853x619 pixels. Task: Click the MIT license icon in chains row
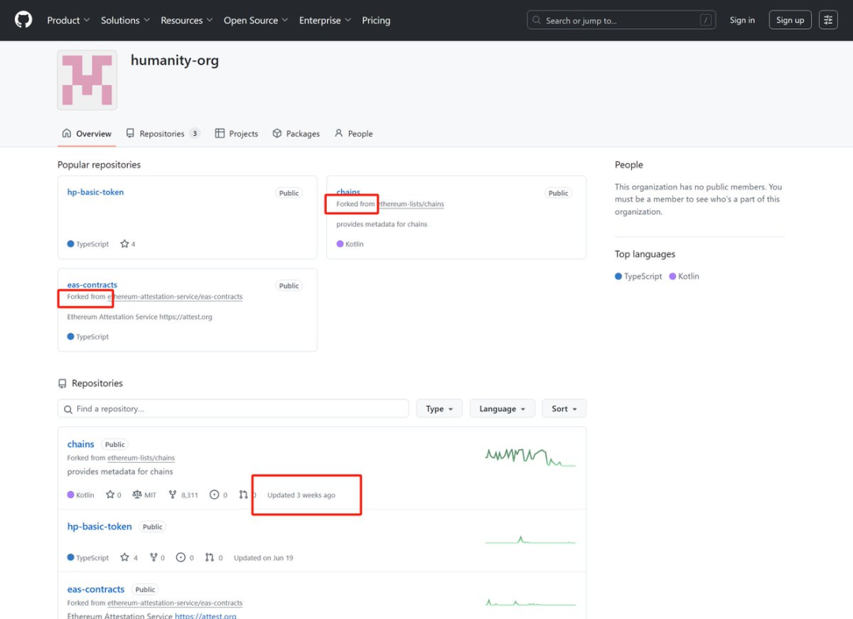[x=137, y=495]
